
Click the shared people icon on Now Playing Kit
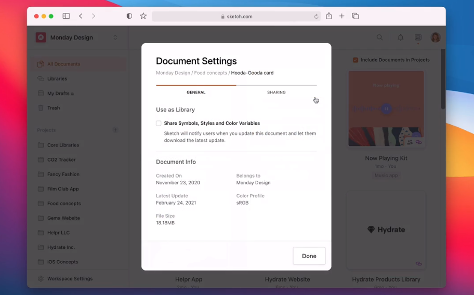tap(410, 142)
